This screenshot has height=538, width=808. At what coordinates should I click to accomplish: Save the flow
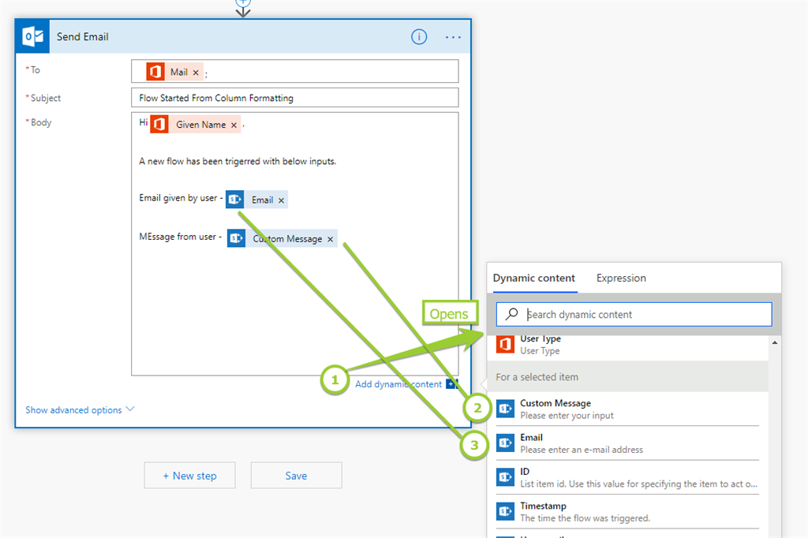pyautogui.click(x=296, y=476)
